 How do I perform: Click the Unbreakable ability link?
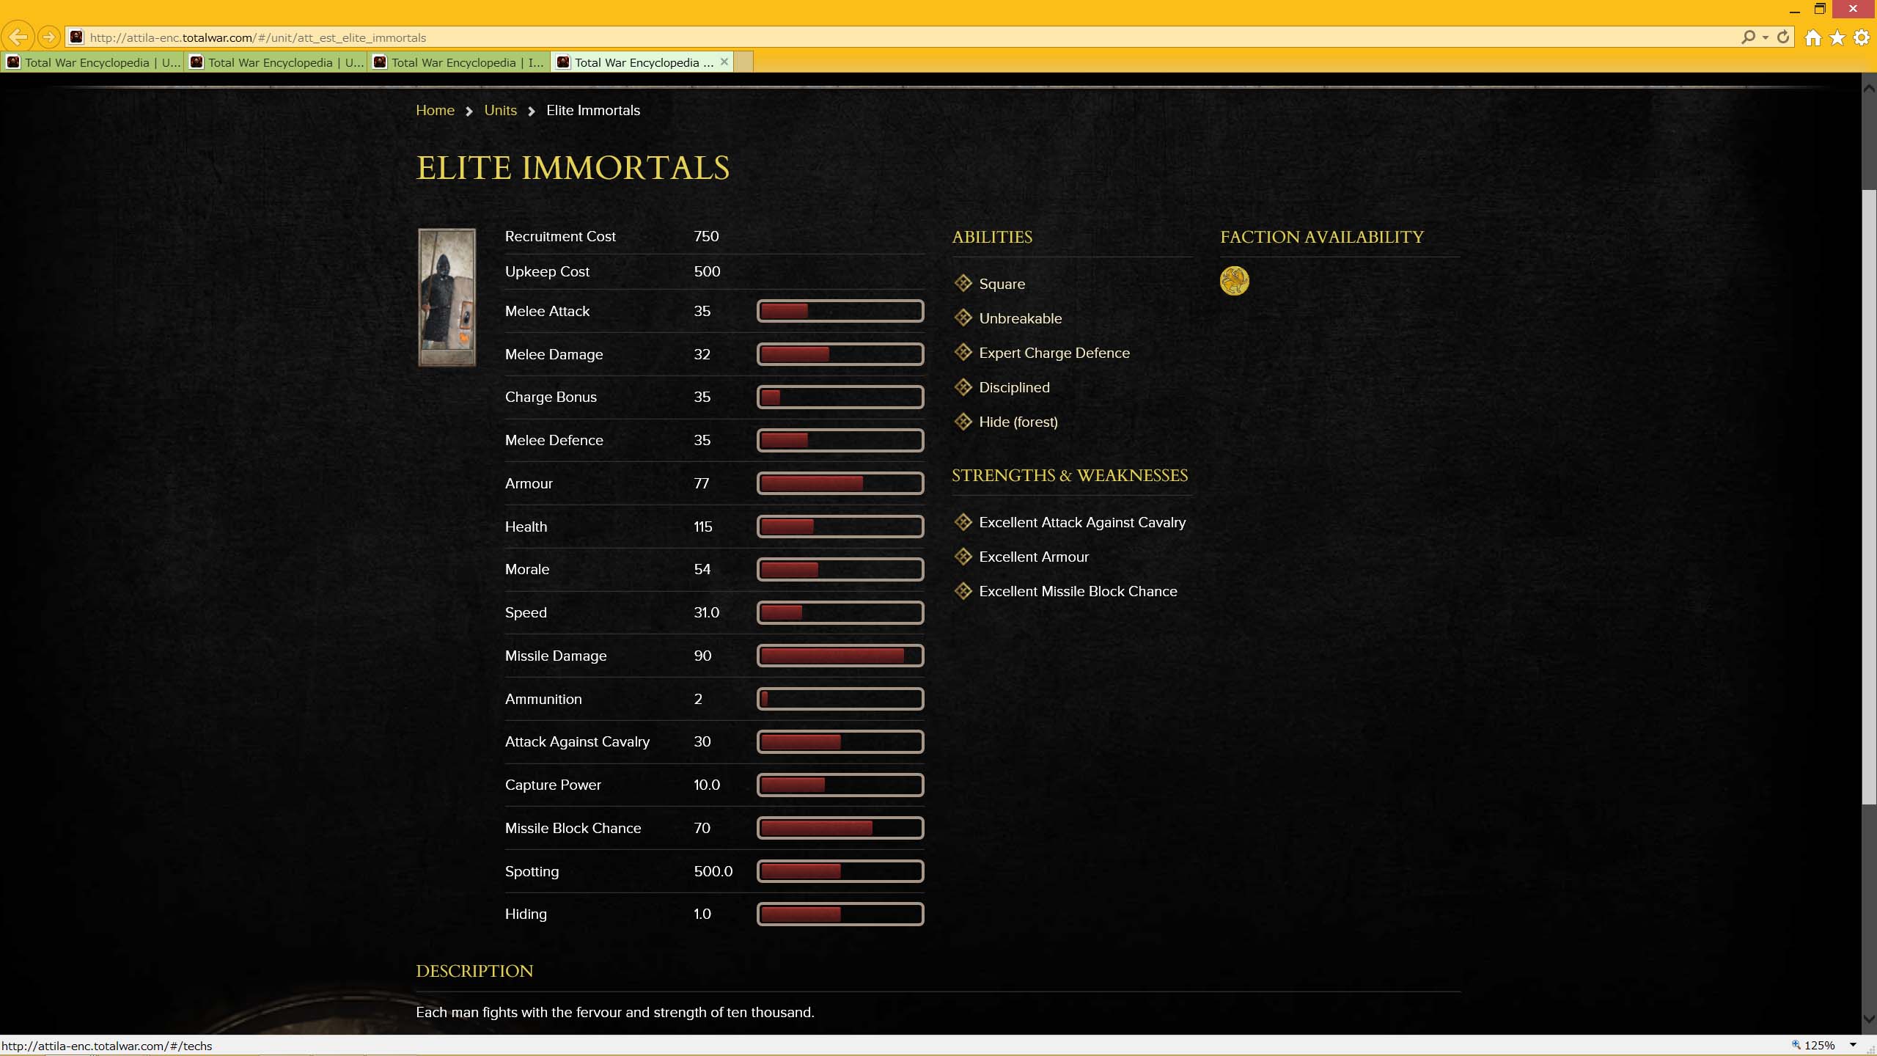tap(1020, 318)
